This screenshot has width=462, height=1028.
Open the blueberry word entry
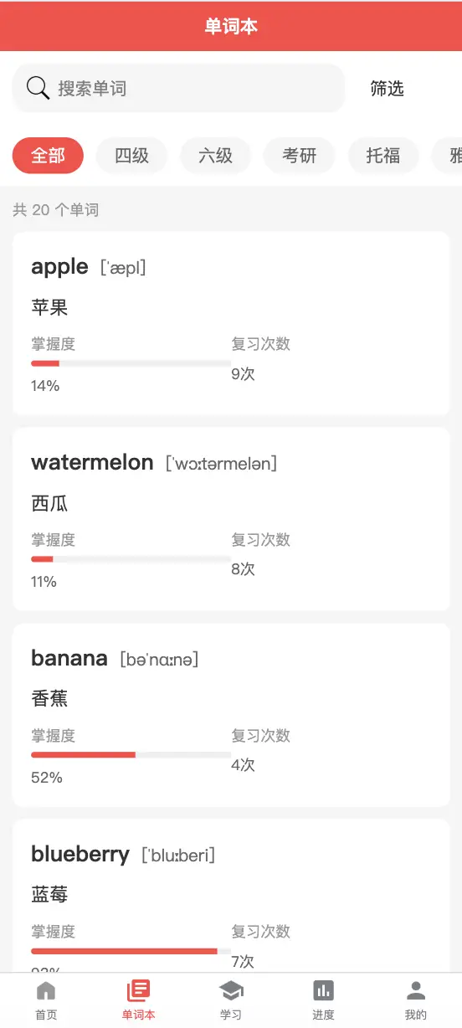[231, 896]
